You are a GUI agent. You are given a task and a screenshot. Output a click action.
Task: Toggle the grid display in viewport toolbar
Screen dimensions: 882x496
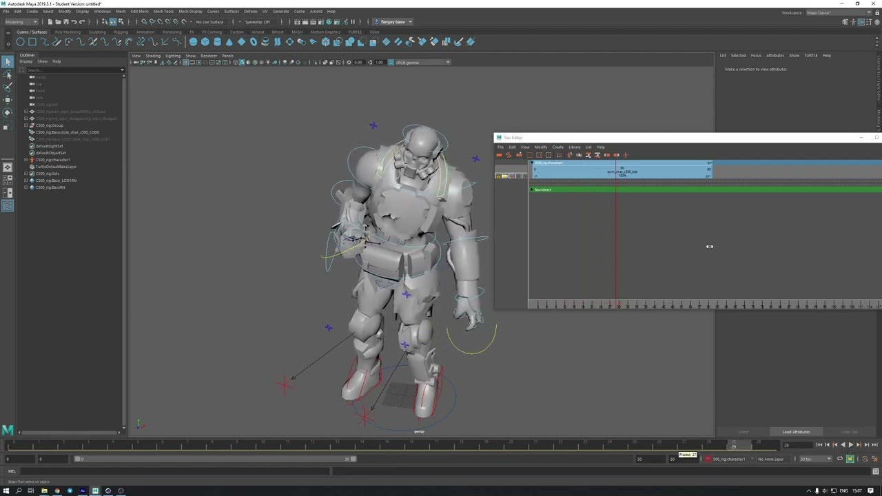(185, 62)
